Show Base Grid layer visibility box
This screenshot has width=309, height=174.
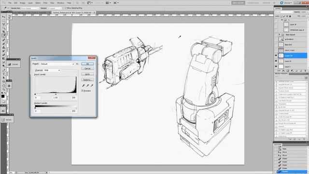[x=276, y=45]
